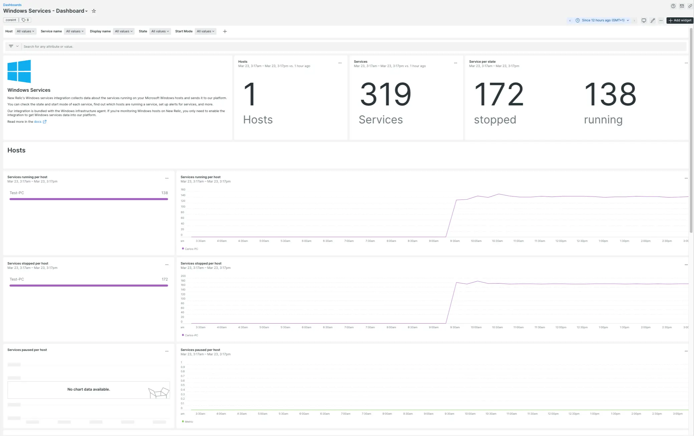Toggle back one time period with left chevron
Viewport: 694px width, 436px height.
(x=570, y=20)
